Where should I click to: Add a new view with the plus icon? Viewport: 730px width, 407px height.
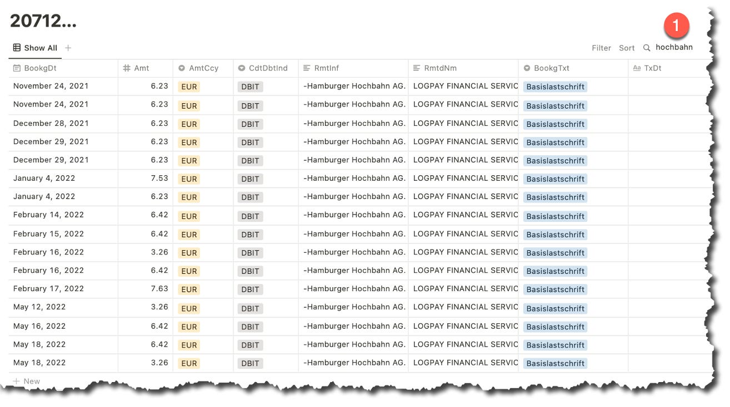[68, 48]
